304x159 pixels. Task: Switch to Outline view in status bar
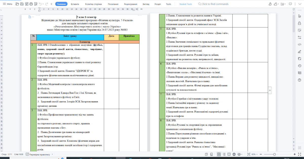(224, 154)
